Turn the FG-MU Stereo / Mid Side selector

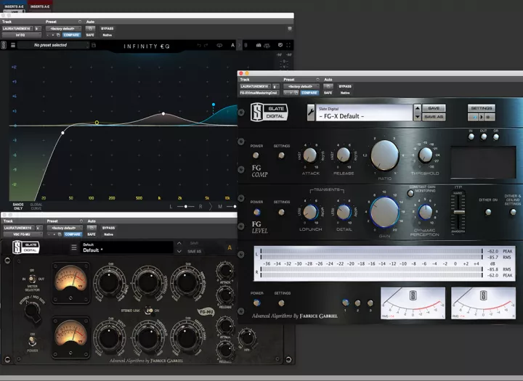click(x=33, y=311)
